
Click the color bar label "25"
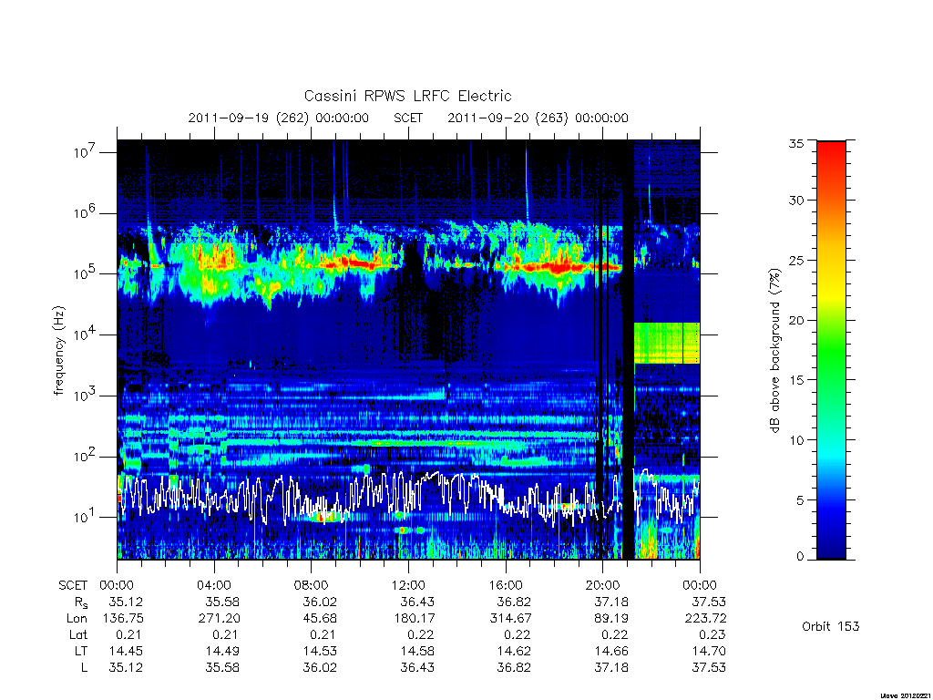pyautogui.click(x=796, y=260)
